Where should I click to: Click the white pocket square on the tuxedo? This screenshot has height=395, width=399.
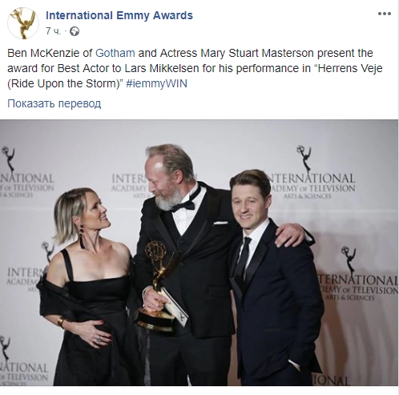point(220,222)
